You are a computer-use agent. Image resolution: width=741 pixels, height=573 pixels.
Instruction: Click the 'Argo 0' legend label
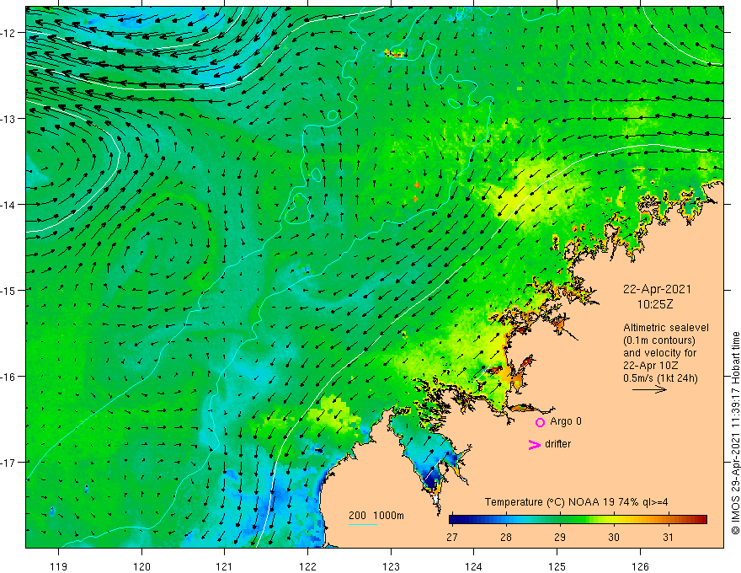coord(566,421)
